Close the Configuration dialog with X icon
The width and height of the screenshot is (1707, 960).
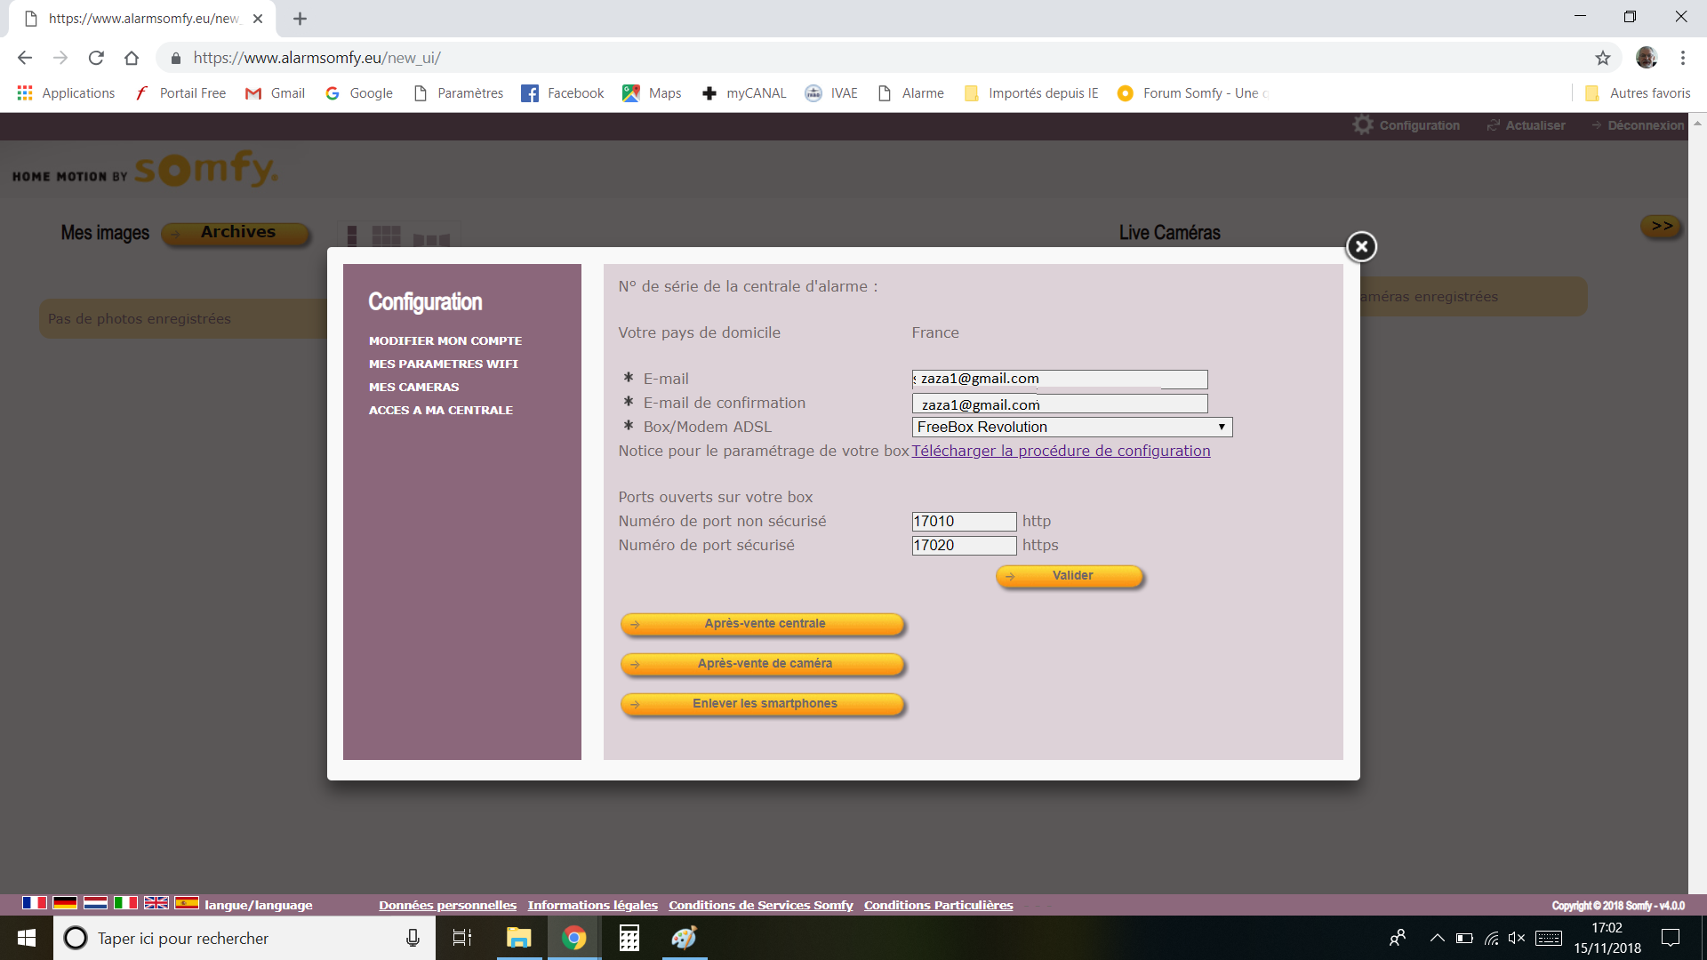coord(1361,246)
